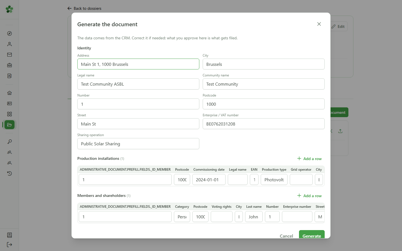Click the logout icon at sidebar bottom

tap(9, 245)
